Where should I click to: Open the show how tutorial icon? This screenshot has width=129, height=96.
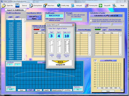click(x=45, y=6)
